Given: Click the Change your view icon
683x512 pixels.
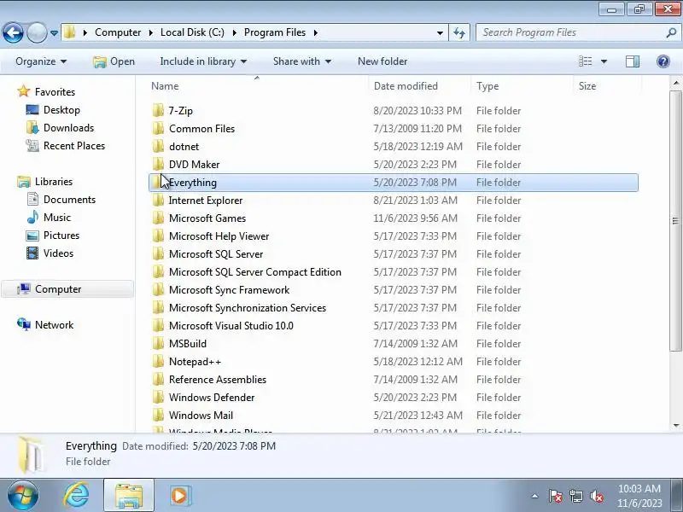Looking at the screenshot, I should (x=585, y=61).
